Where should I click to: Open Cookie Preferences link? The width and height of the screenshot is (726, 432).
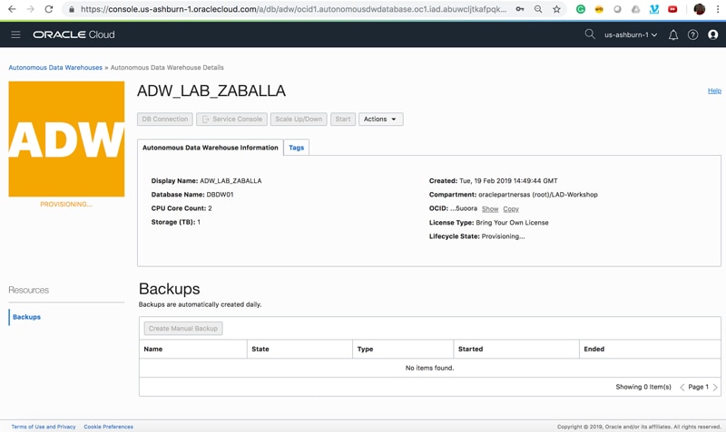[x=108, y=427]
